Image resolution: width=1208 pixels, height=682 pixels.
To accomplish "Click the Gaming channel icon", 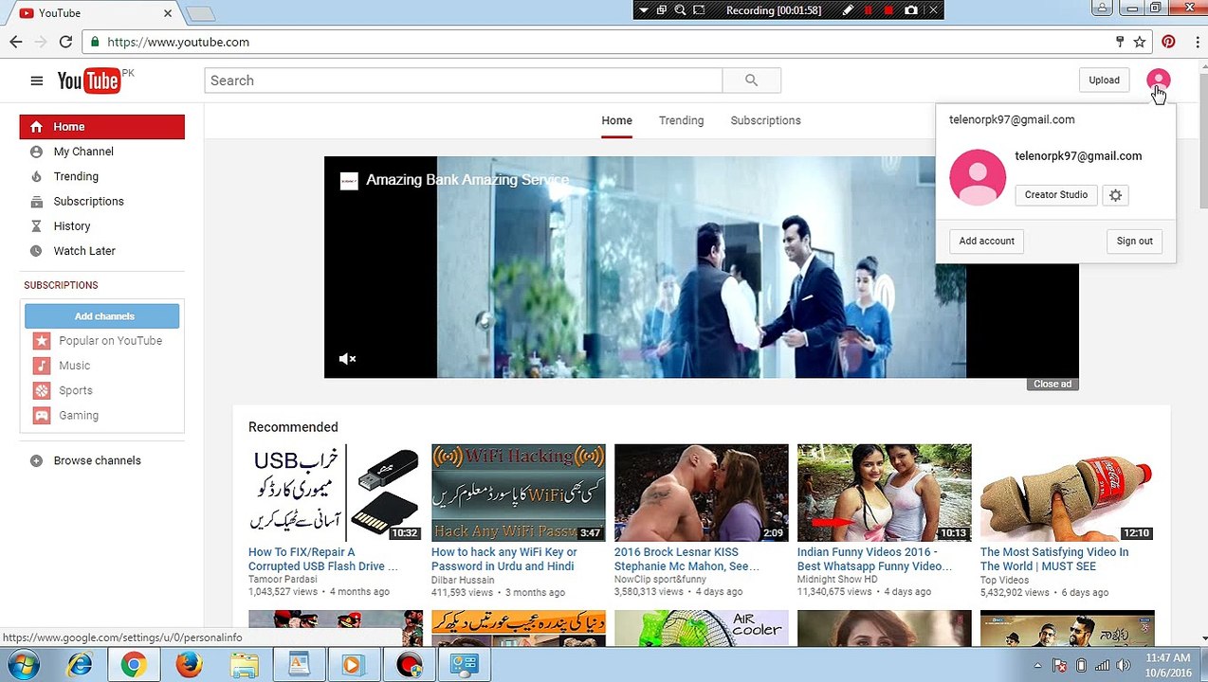I will tap(42, 415).
